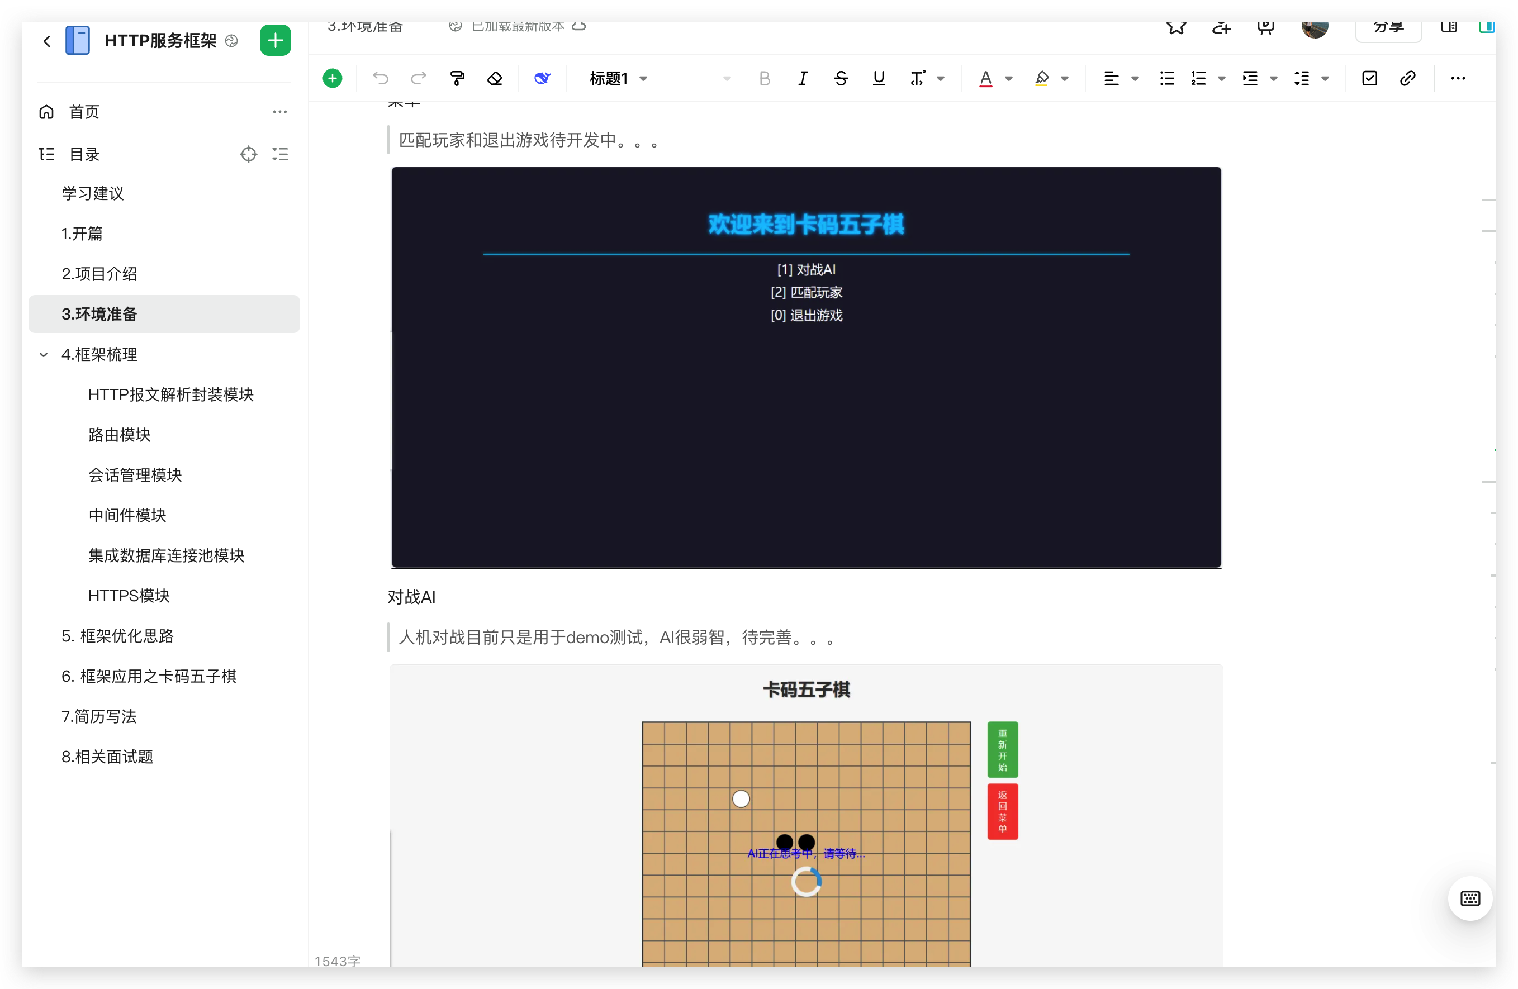Activate the format painter tool

[457, 78]
